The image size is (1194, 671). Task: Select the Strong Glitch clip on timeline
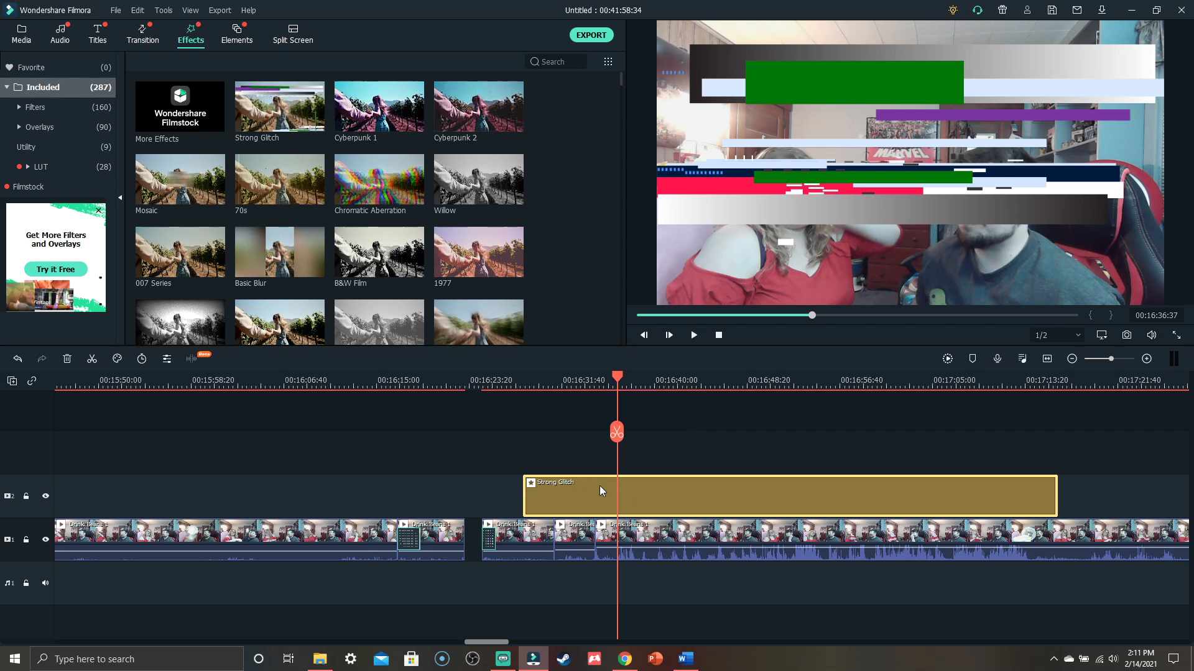[x=790, y=496]
